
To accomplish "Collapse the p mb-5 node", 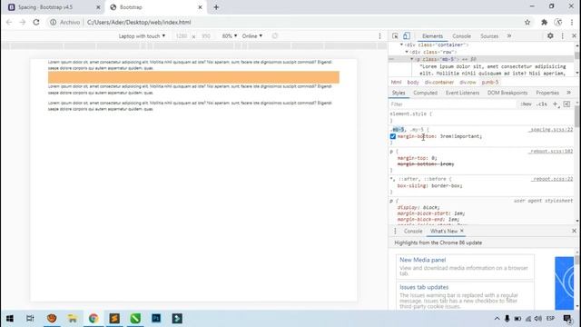I will [412, 59].
